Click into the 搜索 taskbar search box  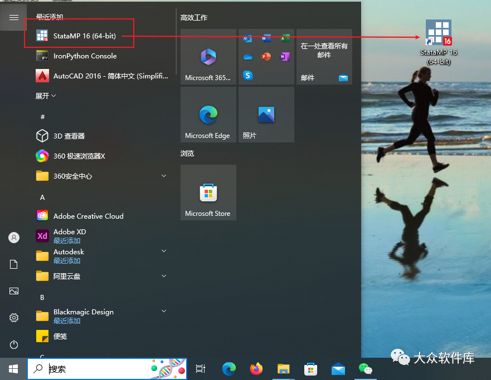pos(107,369)
